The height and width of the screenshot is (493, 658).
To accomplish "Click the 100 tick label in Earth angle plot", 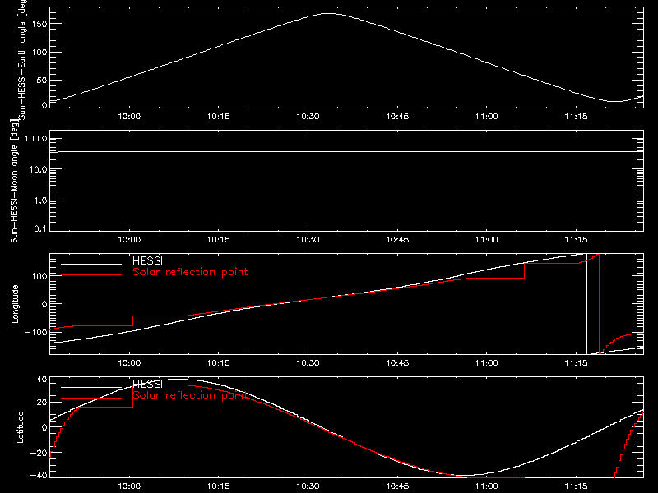I will [x=39, y=53].
